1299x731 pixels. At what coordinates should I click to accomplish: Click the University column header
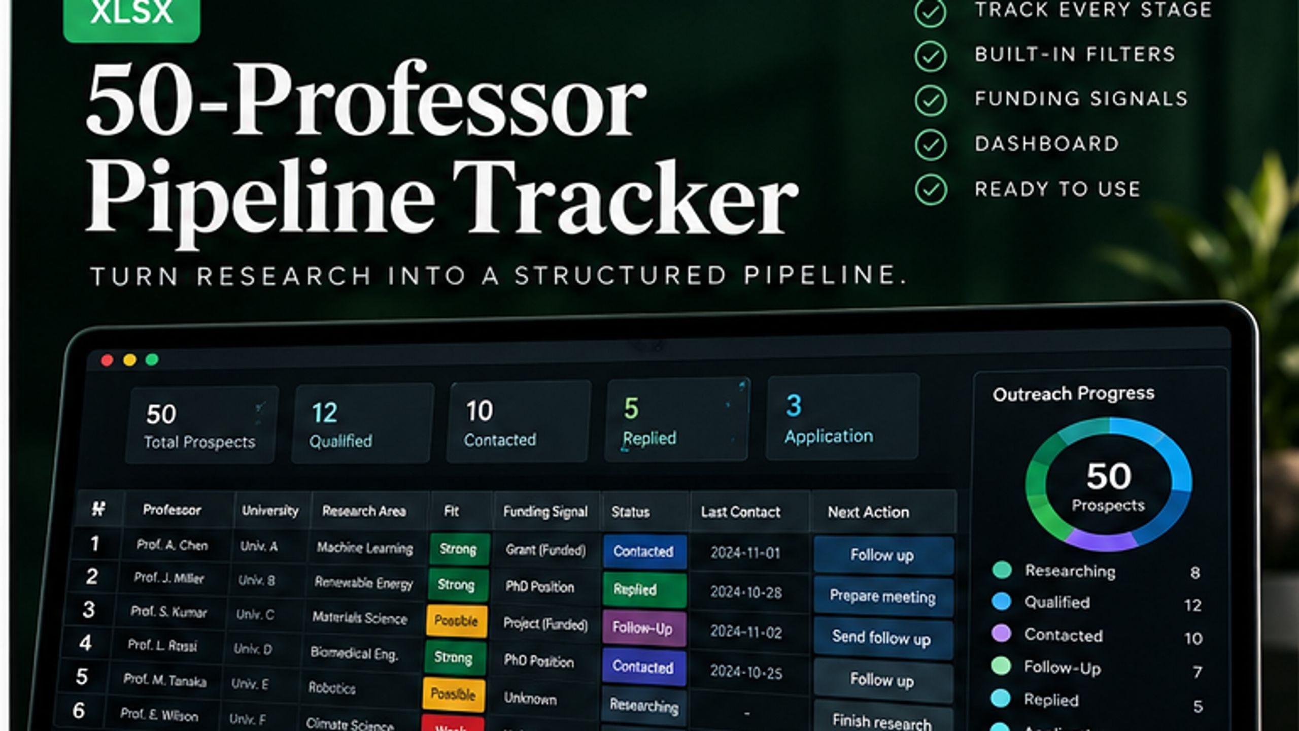(x=270, y=510)
